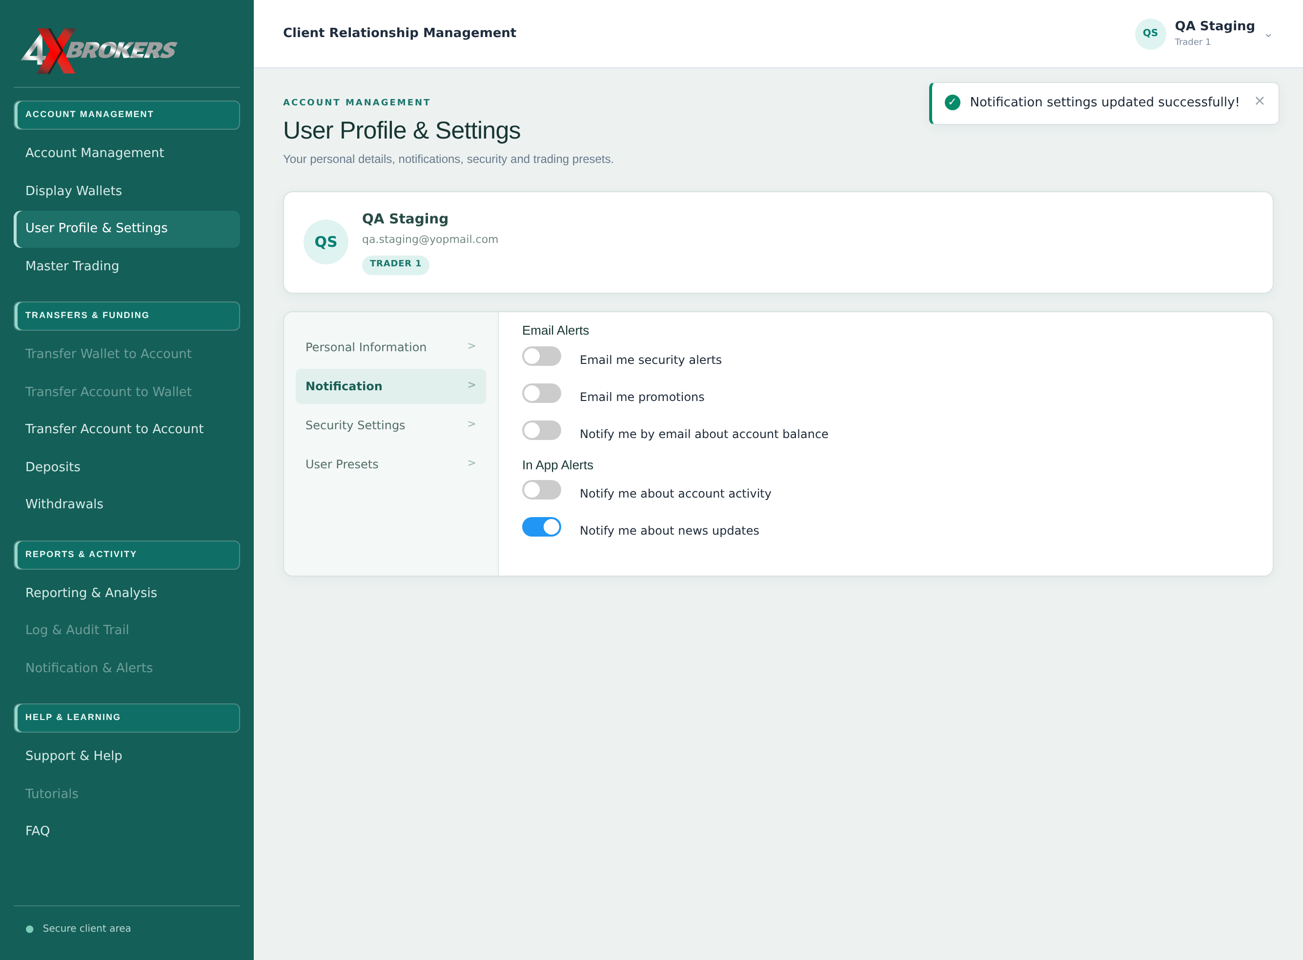The height and width of the screenshot is (960, 1303).
Task: Click the 4X Brokers logo
Action: [x=99, y=51]
